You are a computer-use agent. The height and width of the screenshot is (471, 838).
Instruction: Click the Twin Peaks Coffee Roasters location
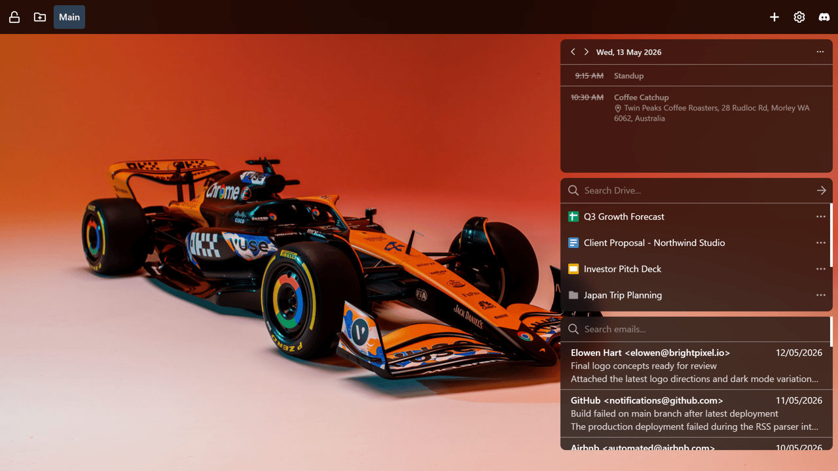pyautogui.click(x=712, y=113)
